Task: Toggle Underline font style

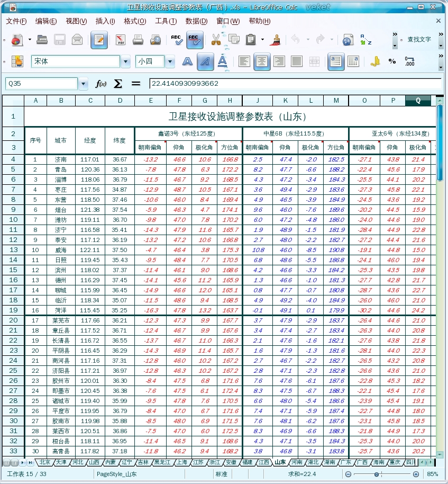Action: [x=222, y=61]
